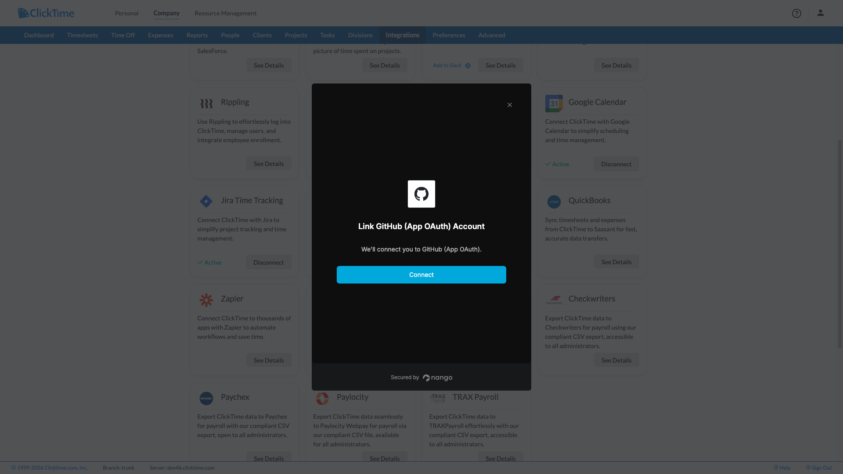Screen dimensions: 843x474
Task: See Details beside Add to Slack
Action: [x=501, y=65]
